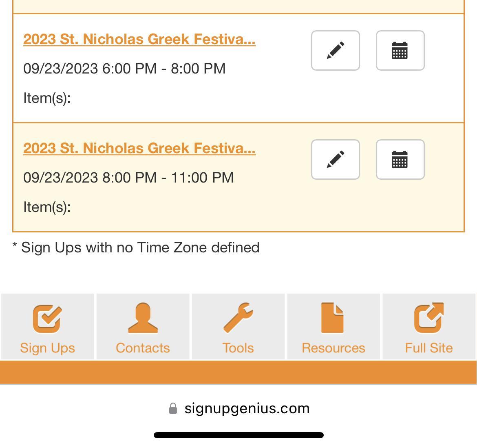Tap the black home indicator bar
This screenshot has width=477, height=448.
tap(238, 435)
